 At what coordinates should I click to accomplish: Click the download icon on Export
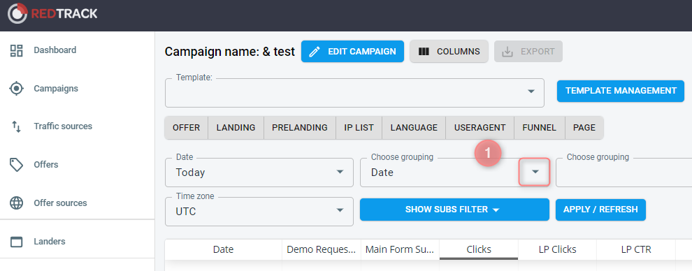tap(507, 52)
